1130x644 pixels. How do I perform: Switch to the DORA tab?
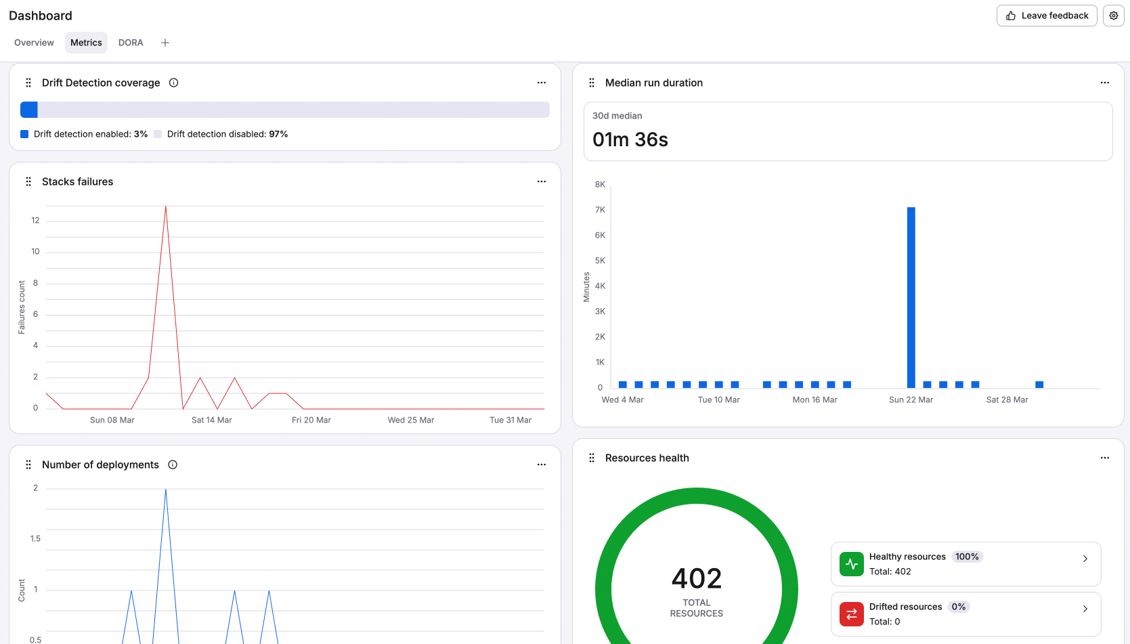[130, 42]
